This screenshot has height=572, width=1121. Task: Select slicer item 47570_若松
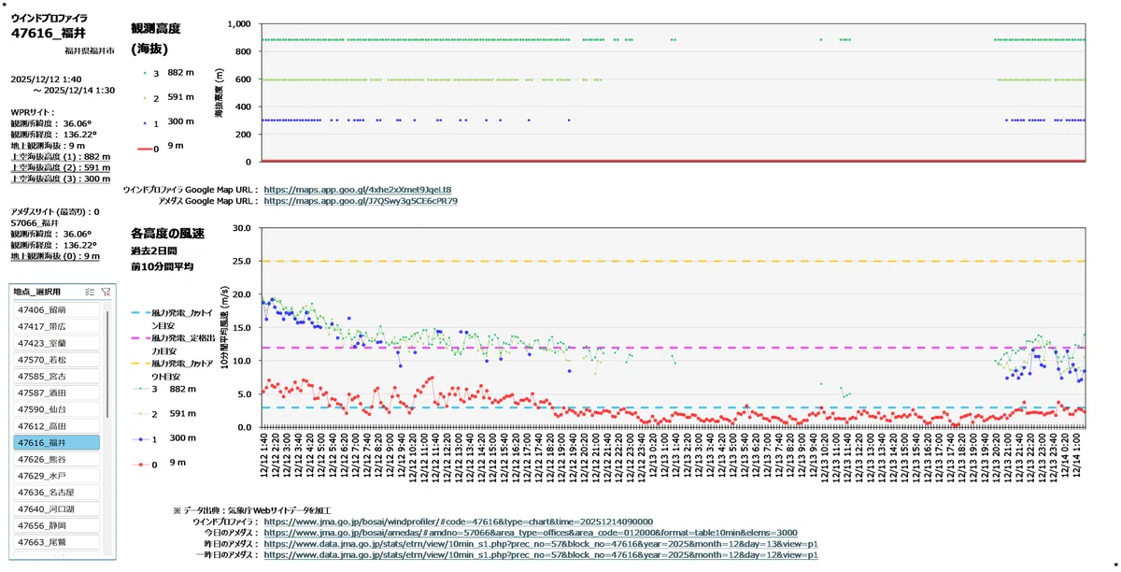[56, 359]
